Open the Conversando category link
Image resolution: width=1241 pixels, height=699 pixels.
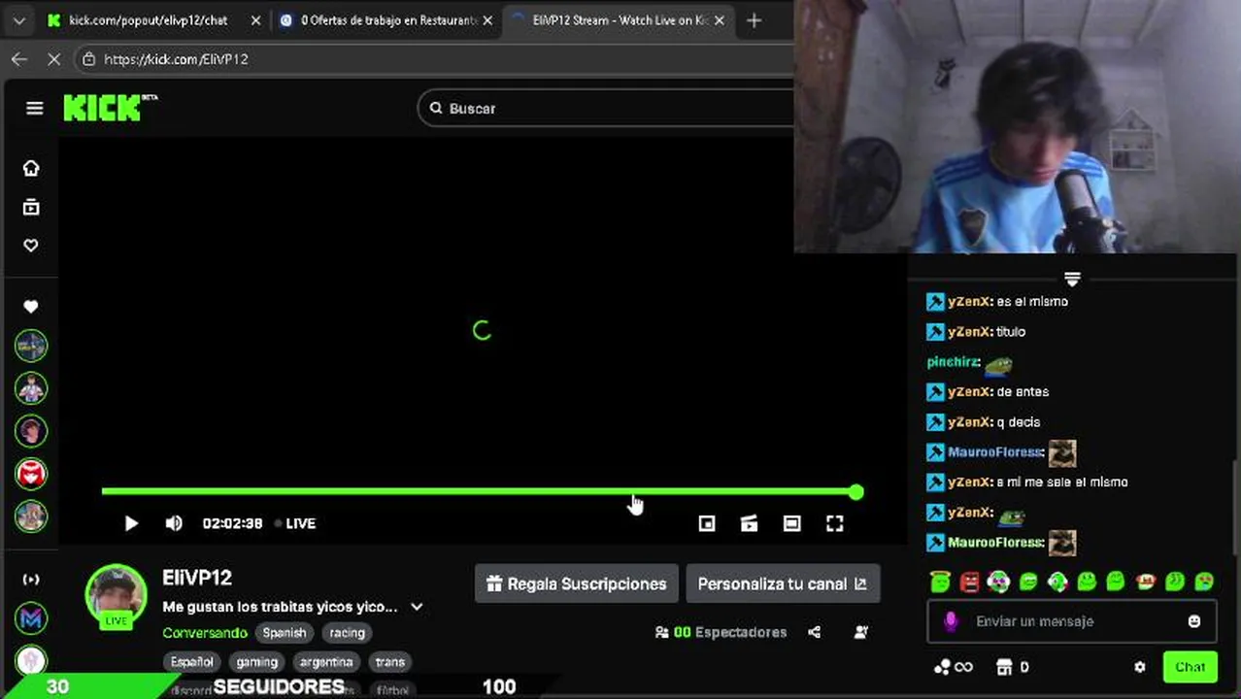pyautogui.click(x=205, y=633)
